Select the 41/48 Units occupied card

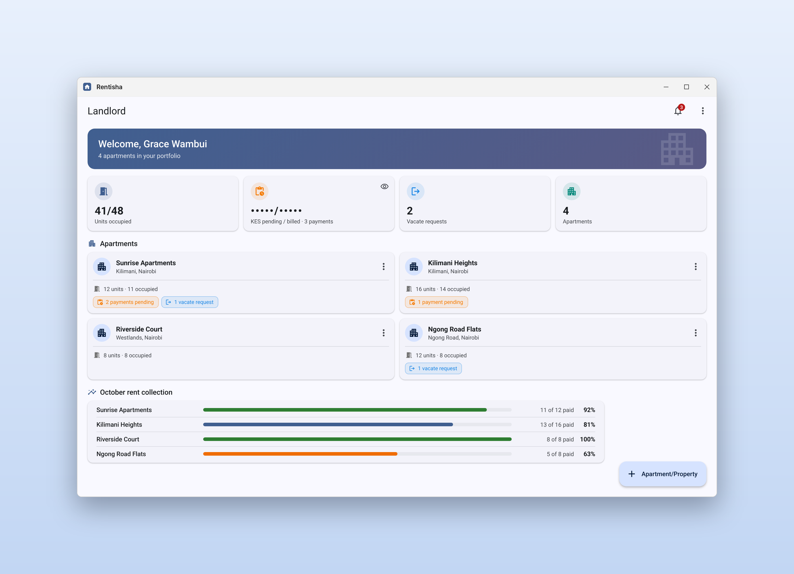coord(163,203)
